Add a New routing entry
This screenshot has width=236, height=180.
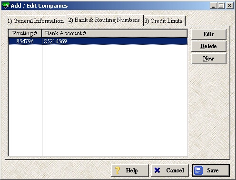[x=209, y=59]
